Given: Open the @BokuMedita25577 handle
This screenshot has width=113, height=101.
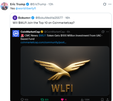Looking at the screenshot, I should click(49, 18).
